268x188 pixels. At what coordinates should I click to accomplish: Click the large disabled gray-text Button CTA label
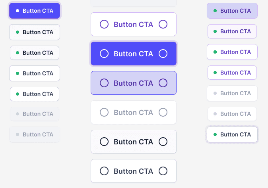coord(133,112)
